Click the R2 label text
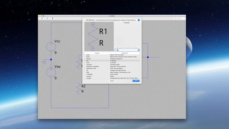 (x=83, y=86)
